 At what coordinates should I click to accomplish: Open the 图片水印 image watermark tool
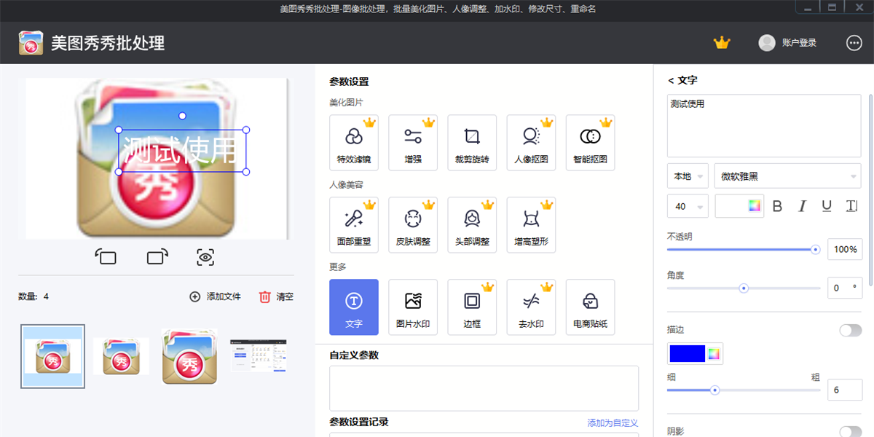point(413,307)
